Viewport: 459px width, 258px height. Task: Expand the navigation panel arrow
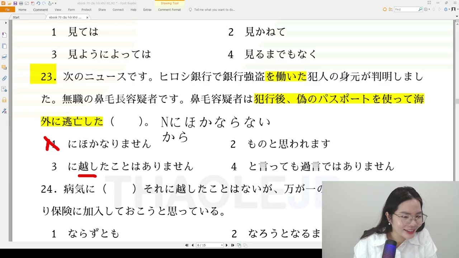point(6,23)
